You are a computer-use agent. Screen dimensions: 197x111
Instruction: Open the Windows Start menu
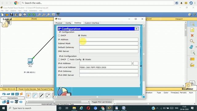[x=3, y=108]
